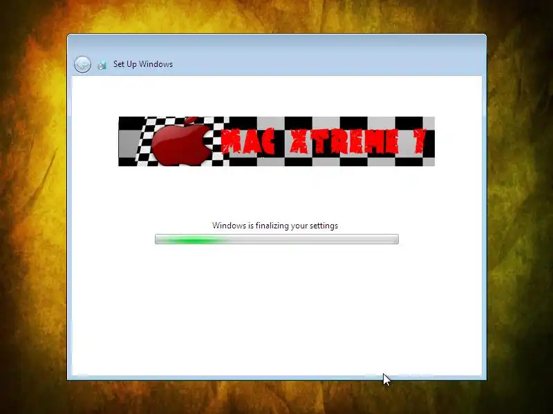Click the Set Up Windows setup icon

tap(102, 65)
